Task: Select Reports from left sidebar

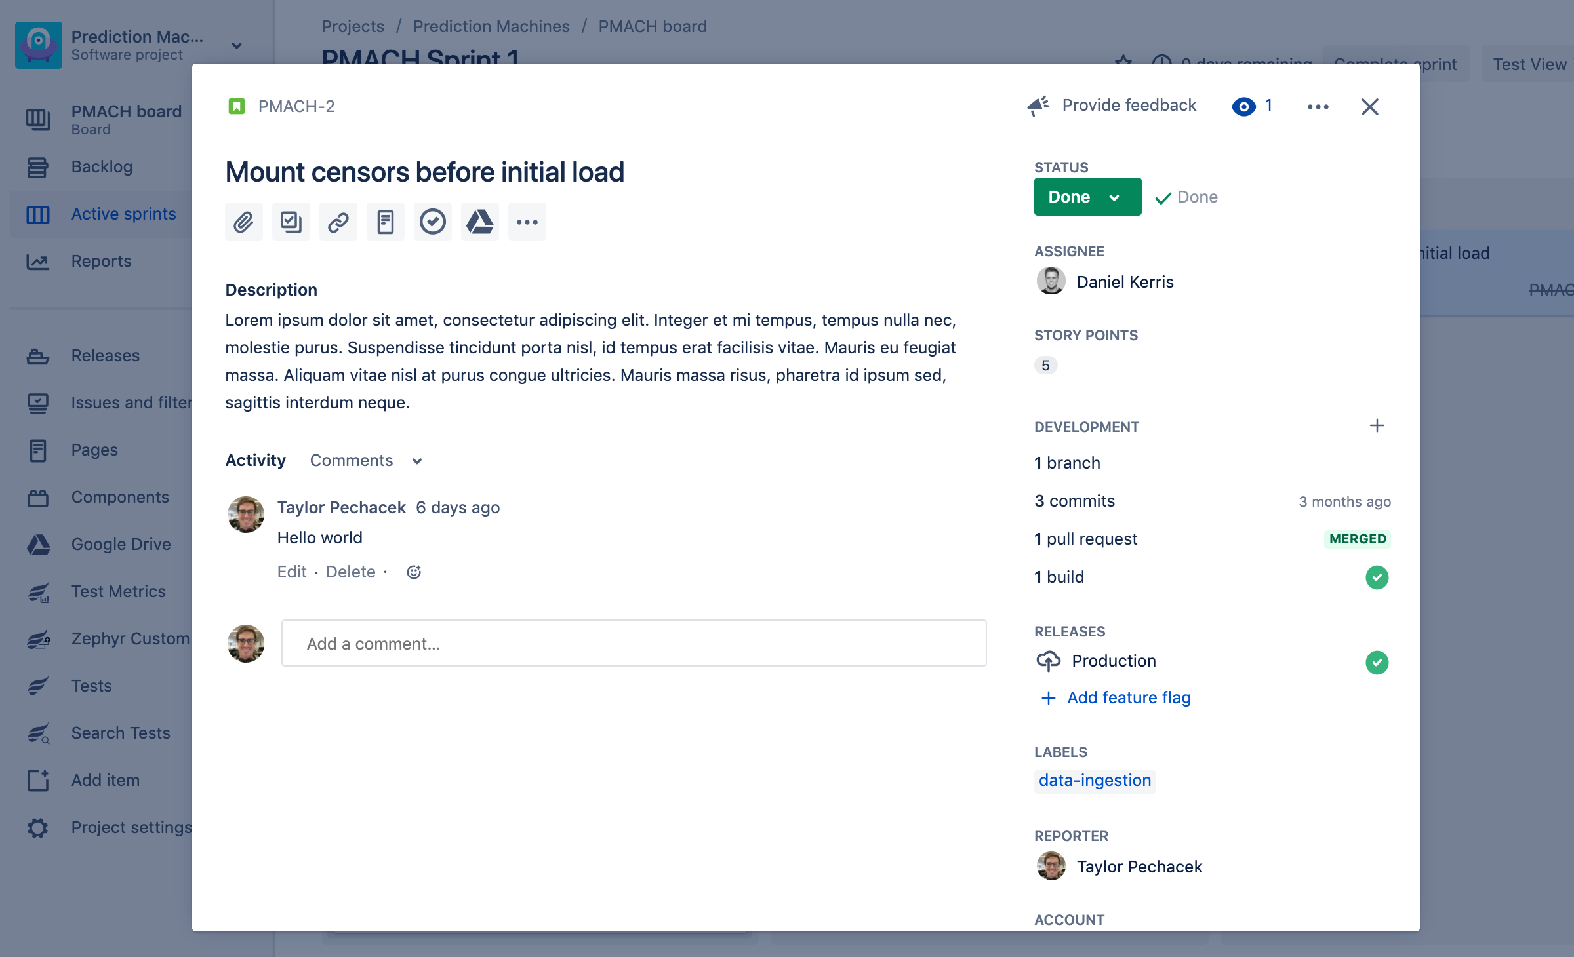Action: coord(101,260)
